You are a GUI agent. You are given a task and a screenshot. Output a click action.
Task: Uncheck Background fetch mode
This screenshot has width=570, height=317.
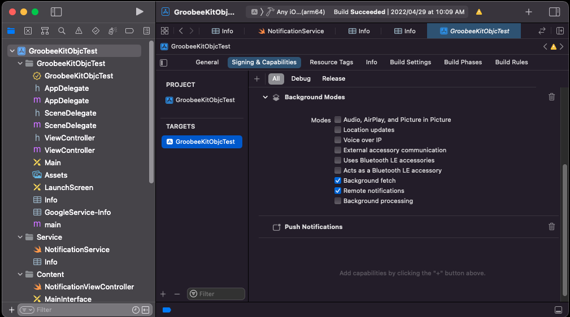338,180
